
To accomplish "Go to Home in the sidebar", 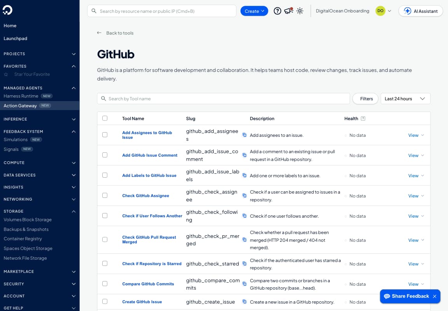I will click(x=10, y=26).
